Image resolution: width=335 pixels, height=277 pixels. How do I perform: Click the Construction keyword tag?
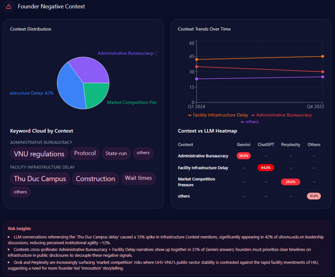95,179
